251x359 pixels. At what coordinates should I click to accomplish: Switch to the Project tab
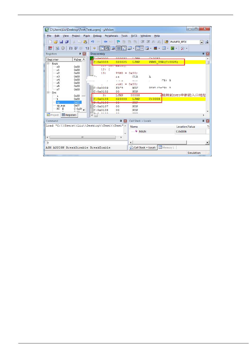click(53, 115)
